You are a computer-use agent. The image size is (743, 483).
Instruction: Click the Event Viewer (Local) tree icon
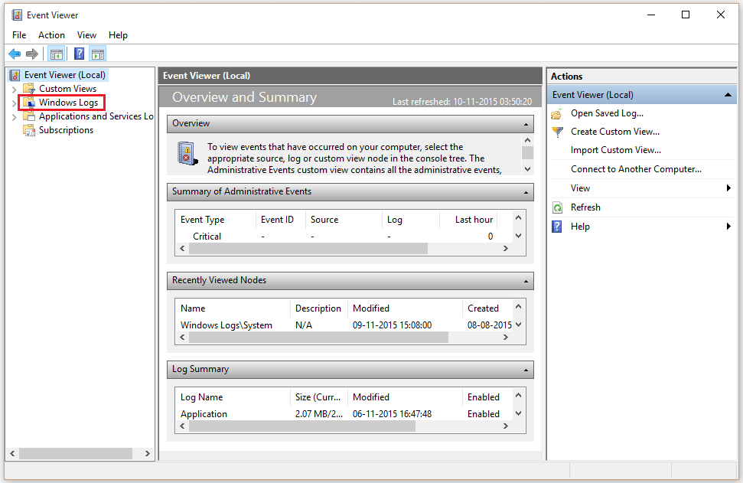(15, 75)
